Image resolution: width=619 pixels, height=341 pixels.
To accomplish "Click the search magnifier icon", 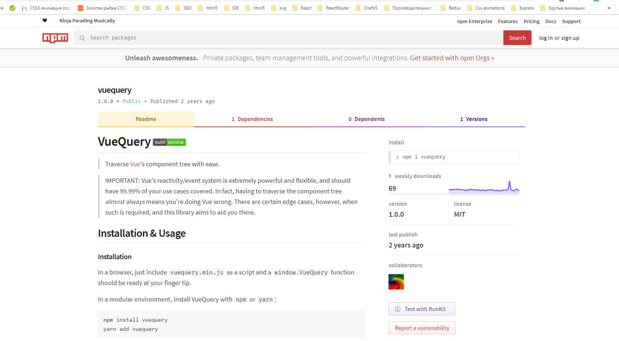I will tap(83, 38).
